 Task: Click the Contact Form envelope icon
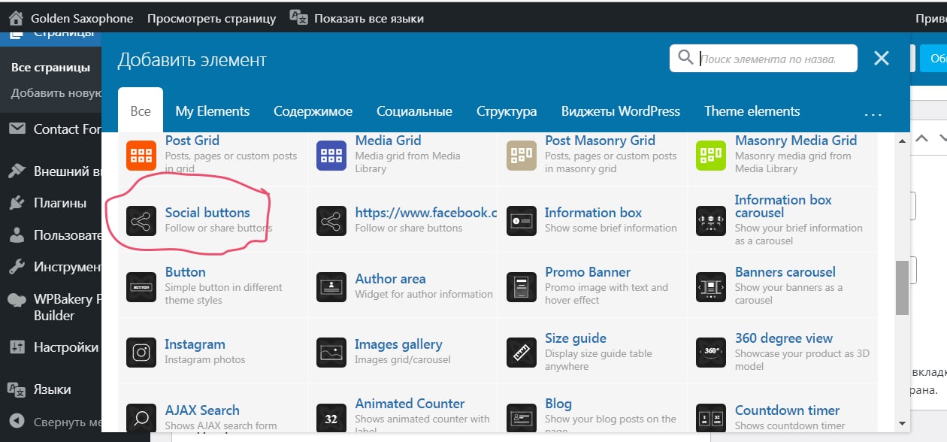17,129
